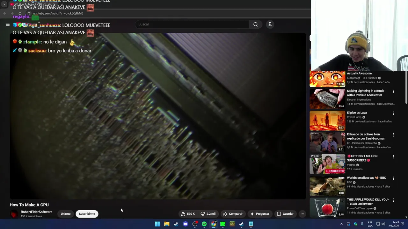Like the video (580 K)
Screen dimensions: 408x229
188,214
